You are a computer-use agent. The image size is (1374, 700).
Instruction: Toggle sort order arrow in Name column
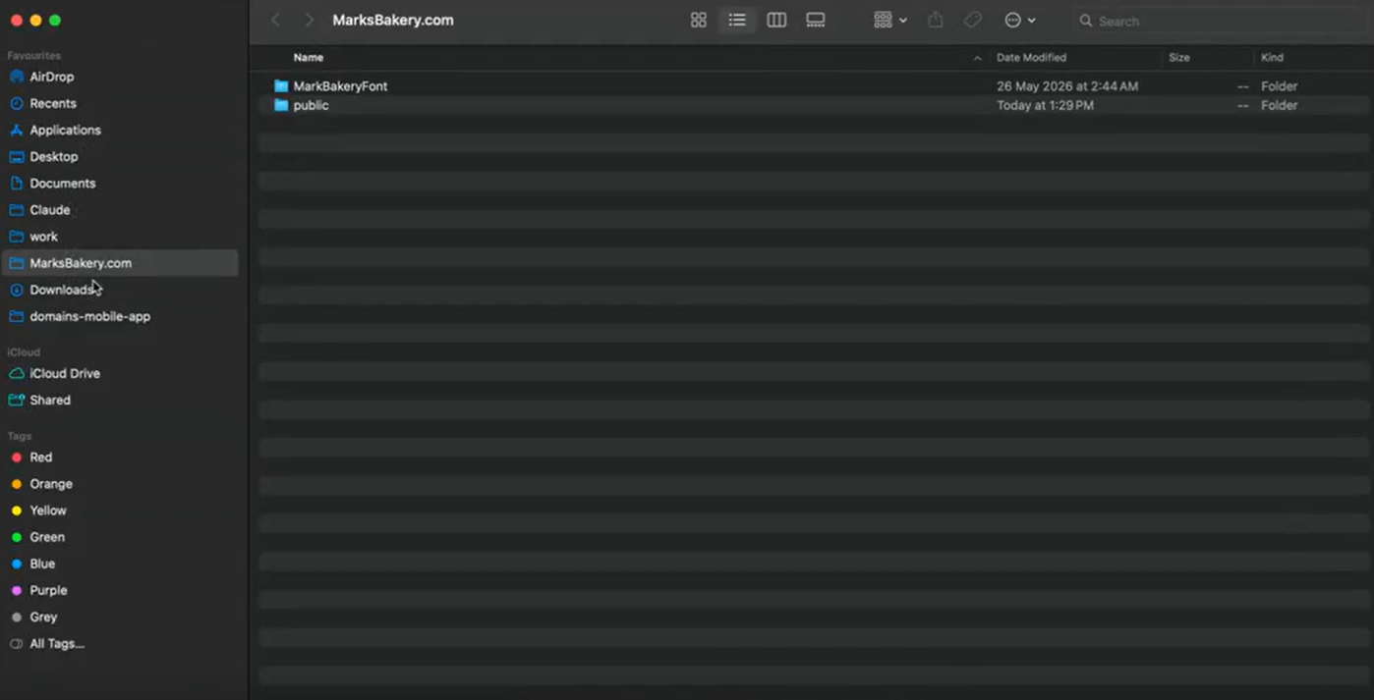pyautogui.click(x=977, y=58)
